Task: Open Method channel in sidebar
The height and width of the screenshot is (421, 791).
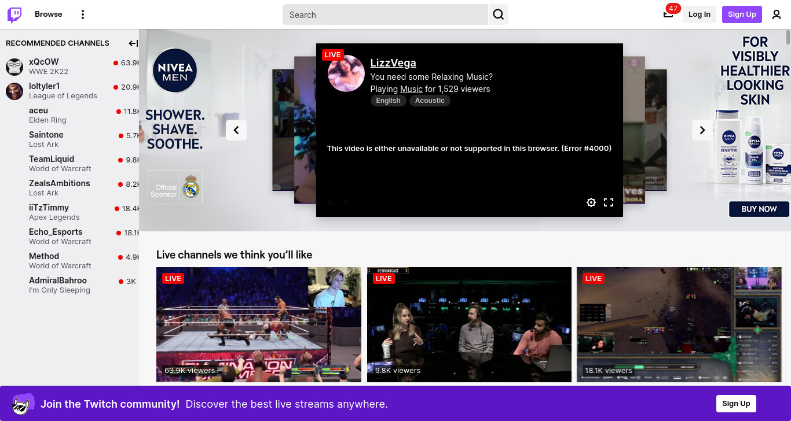Action: (x=69, y=261)
